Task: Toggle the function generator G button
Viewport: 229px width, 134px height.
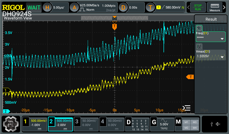Action: tap(154, 122)
